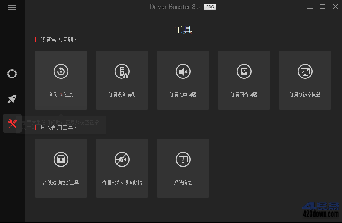342x223 pixels.
Task: Go to the driver scan page (ring icon)
Action: click(12, 74)
